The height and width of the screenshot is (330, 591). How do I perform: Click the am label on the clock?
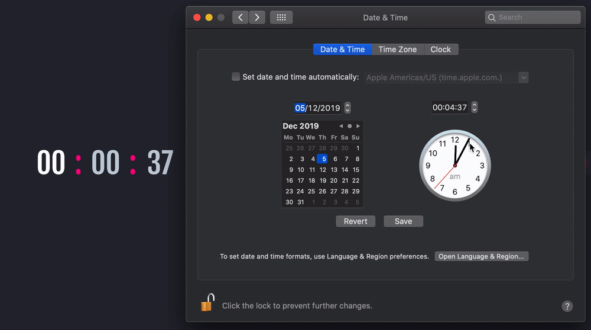(455, 176)
